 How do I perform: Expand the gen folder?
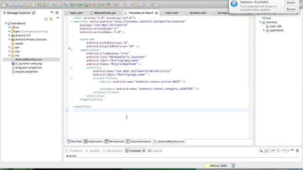tap(9, 31)
